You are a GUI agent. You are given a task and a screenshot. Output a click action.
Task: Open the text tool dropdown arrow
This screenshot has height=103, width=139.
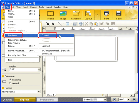56,24
